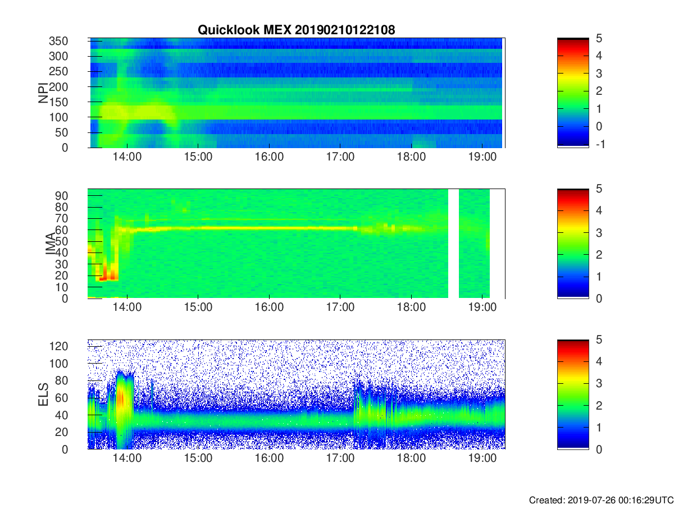This screenshot has width=674, height=505.
Task: Click the 14:00 label under ELS panel
Action: pyautogui.click(x=127, y=459)
